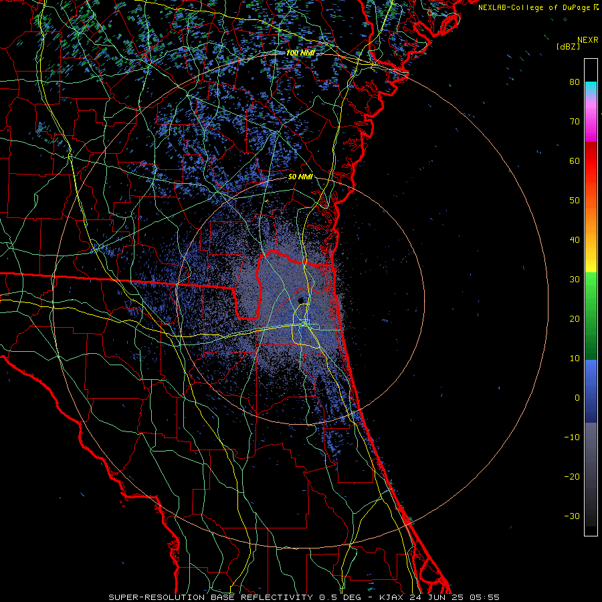
Task: Click the 30 value on the dBZ scale
Action: 575,279
